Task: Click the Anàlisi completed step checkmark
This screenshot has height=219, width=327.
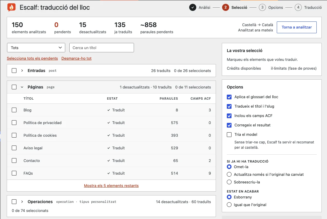Action: pos(192,8)
